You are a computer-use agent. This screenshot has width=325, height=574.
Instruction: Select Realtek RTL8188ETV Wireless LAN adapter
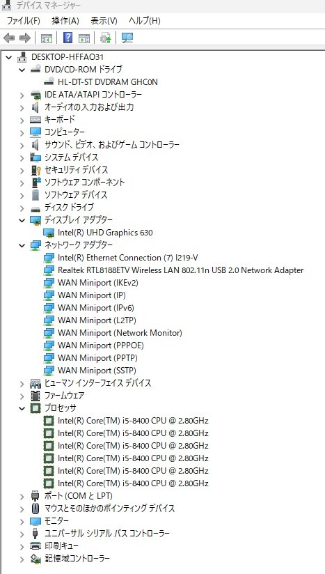click(x=181, y=270)
